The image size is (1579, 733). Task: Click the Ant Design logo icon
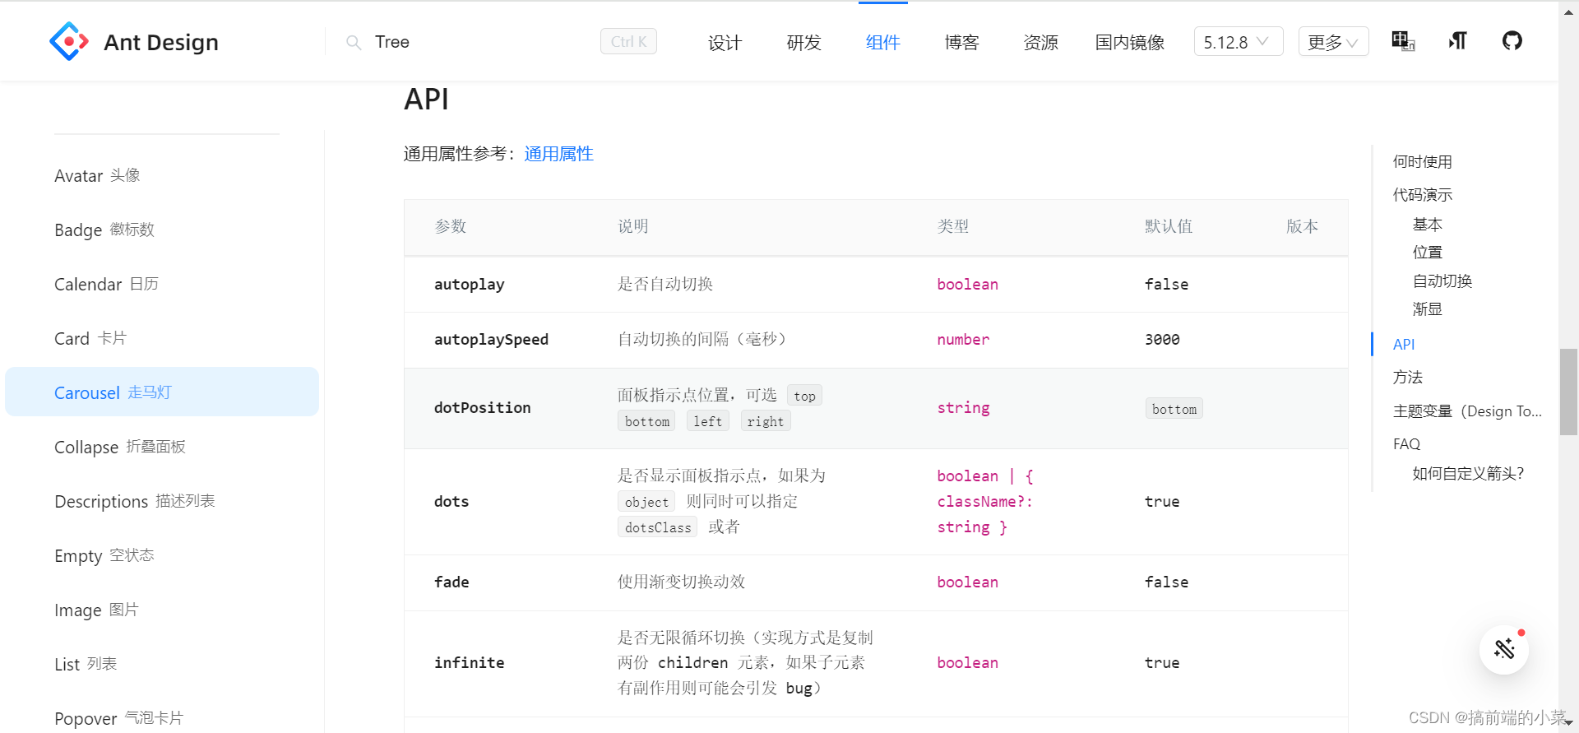pyautogui.click(x=69, y=41)
